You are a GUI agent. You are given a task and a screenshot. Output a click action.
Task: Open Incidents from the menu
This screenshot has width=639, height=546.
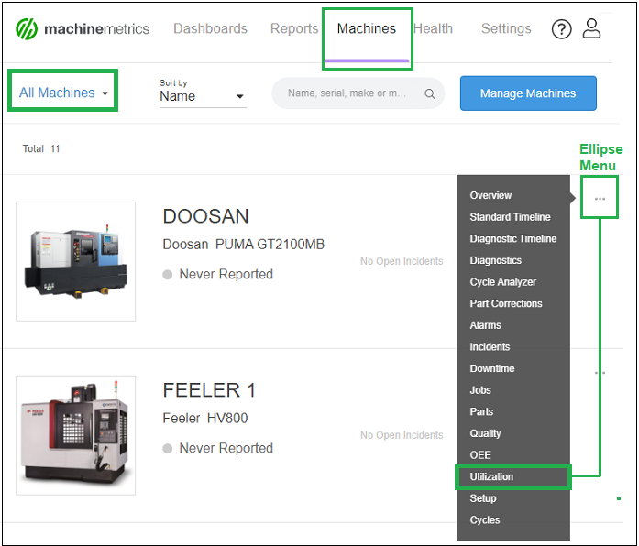(x=490, y=346)
